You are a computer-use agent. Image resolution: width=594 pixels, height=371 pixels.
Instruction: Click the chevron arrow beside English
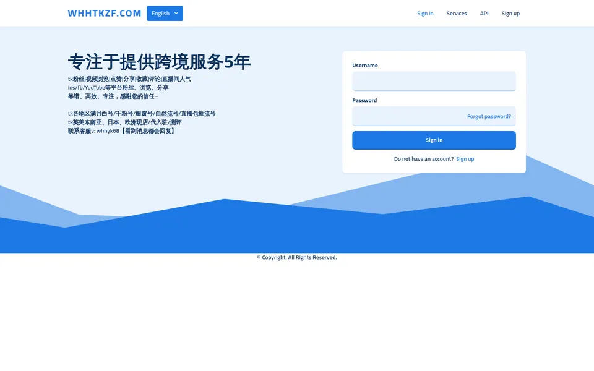point(176,13)
